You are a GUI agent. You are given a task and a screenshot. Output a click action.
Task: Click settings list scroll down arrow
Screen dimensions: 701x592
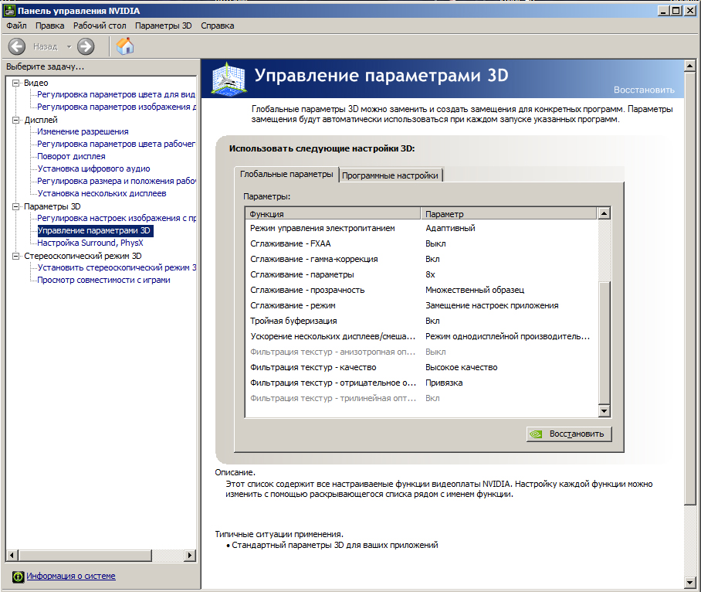(604, 411)
